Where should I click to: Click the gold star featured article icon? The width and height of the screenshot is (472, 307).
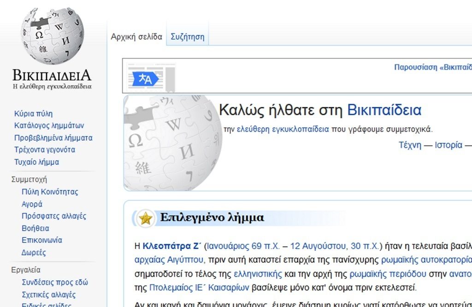[x=146, y=218]
